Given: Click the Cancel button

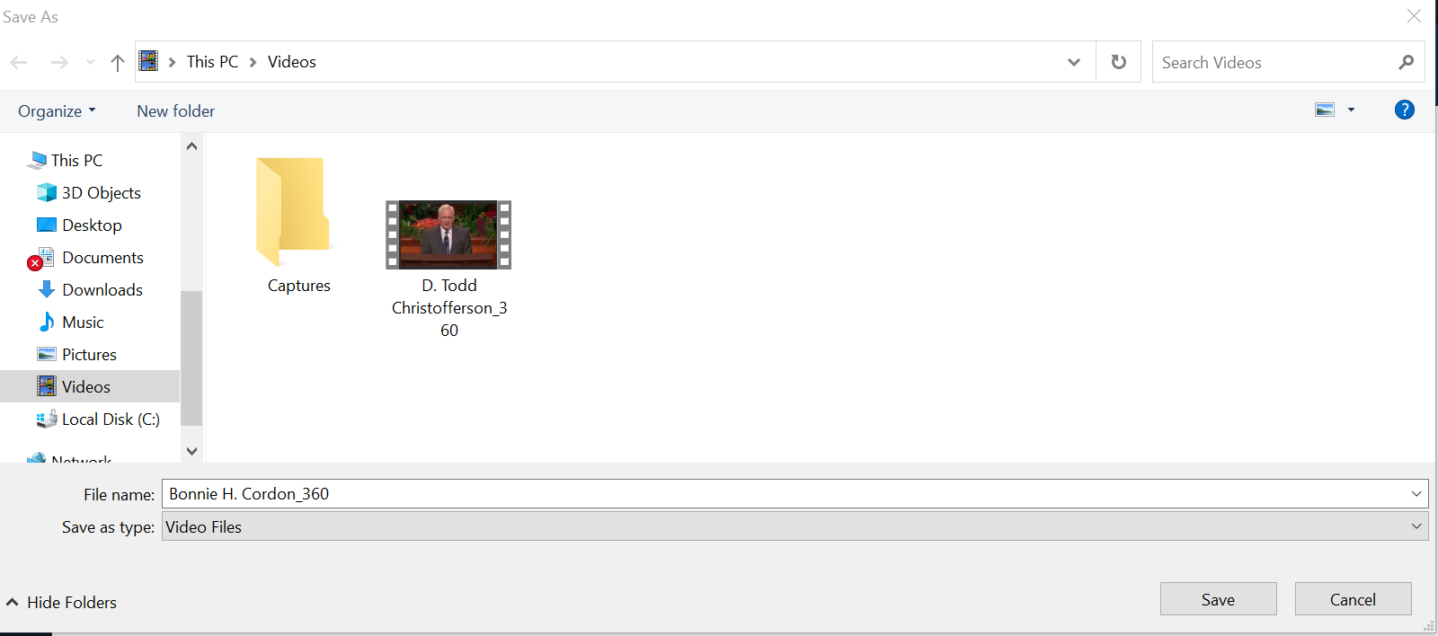Looking at the screenshot, I should [1353, 599].
